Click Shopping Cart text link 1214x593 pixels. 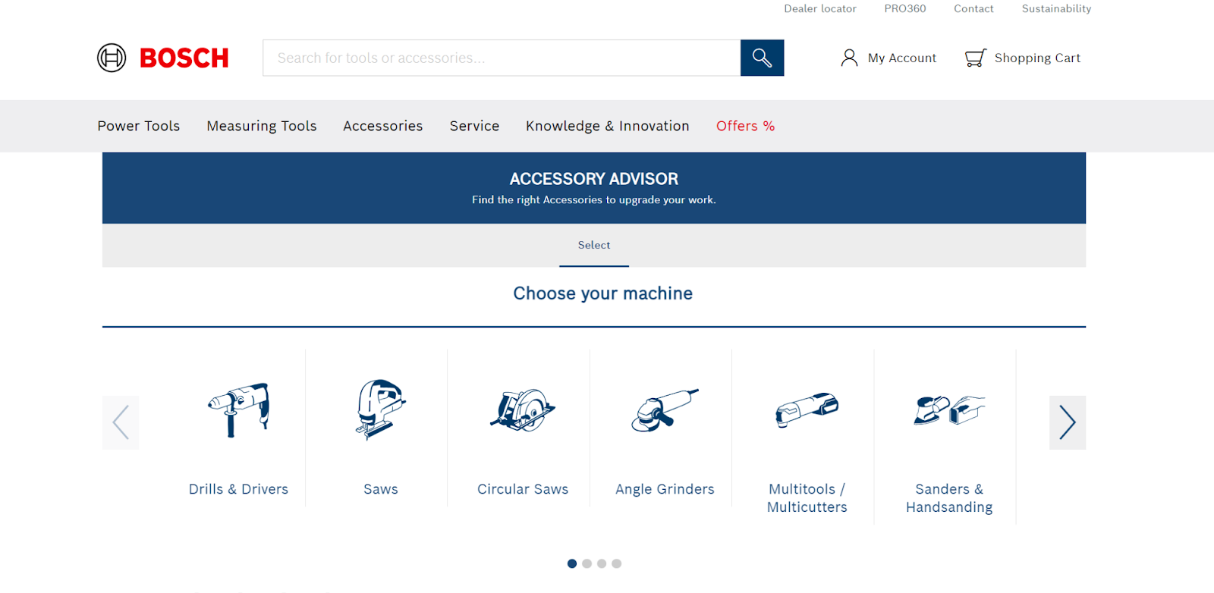1037,58
